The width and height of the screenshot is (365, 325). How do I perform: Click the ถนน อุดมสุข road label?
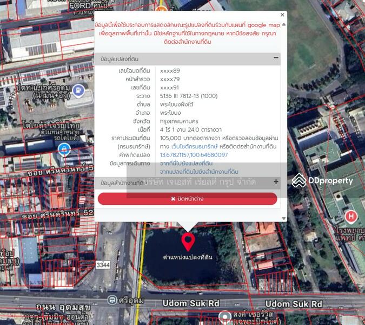point(63,308)
